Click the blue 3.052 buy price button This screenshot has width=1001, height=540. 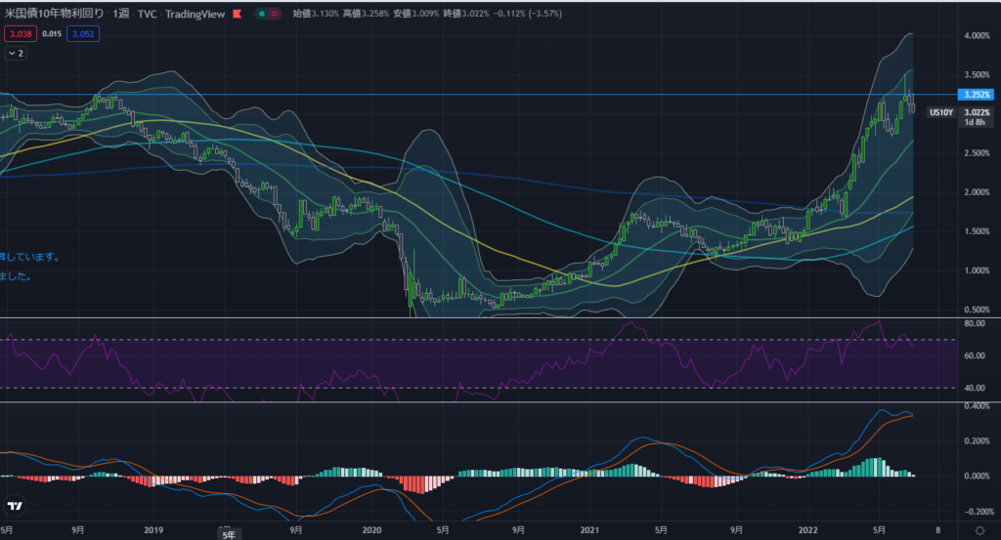[x=82, y=33]
